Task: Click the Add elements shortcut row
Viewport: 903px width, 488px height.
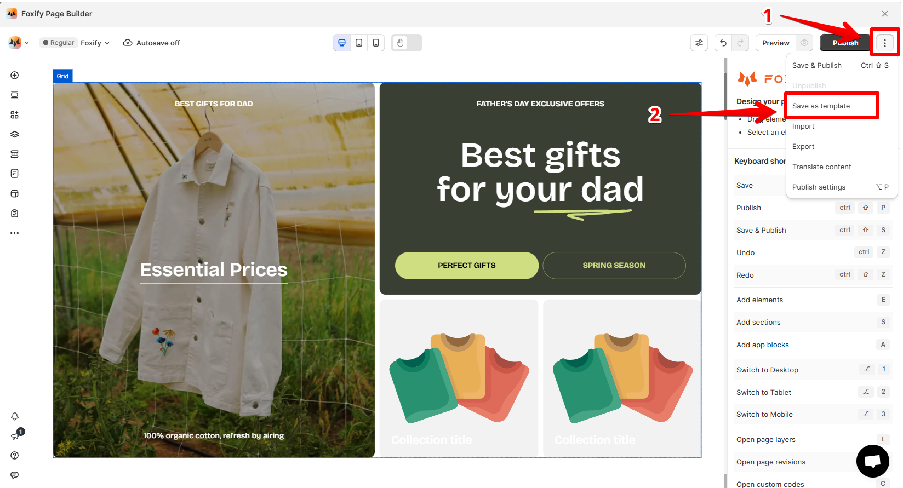Action: (x=814, y=300)
